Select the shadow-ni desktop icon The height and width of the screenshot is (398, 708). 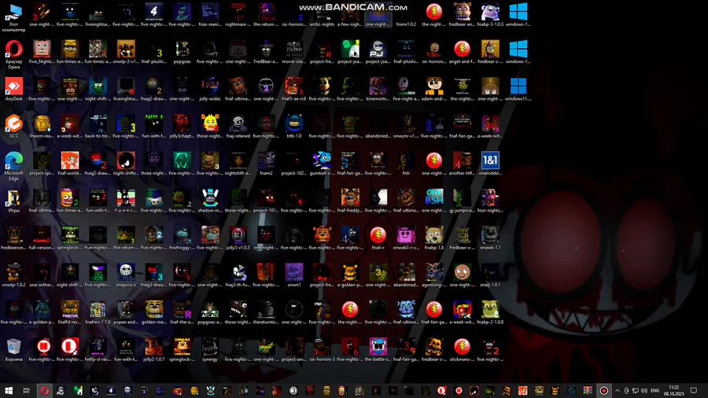210,201
